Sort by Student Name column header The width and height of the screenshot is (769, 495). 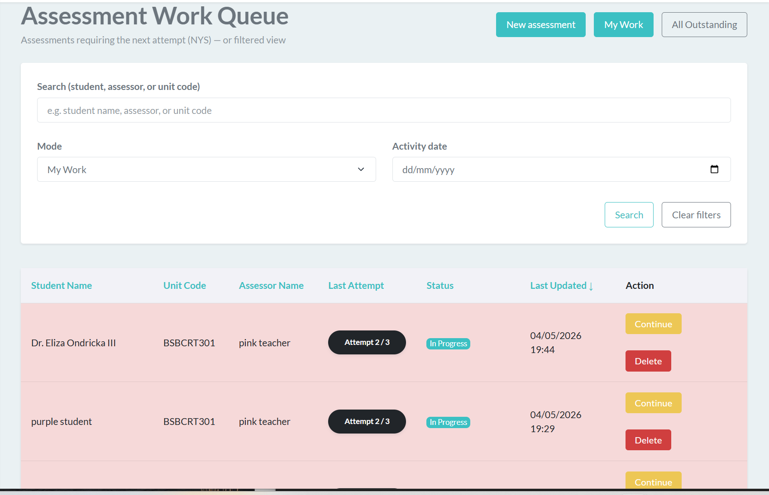point(62,286)
